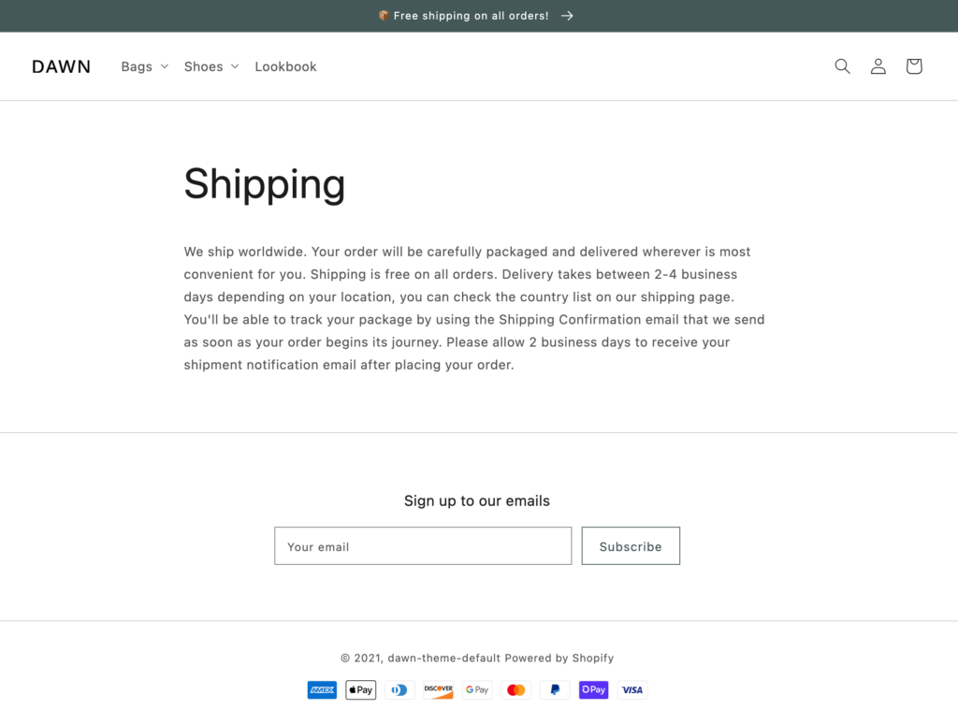Follow the Powered by Shopify link
Viewport: 958px width, 724px height.
pos(559,658)
